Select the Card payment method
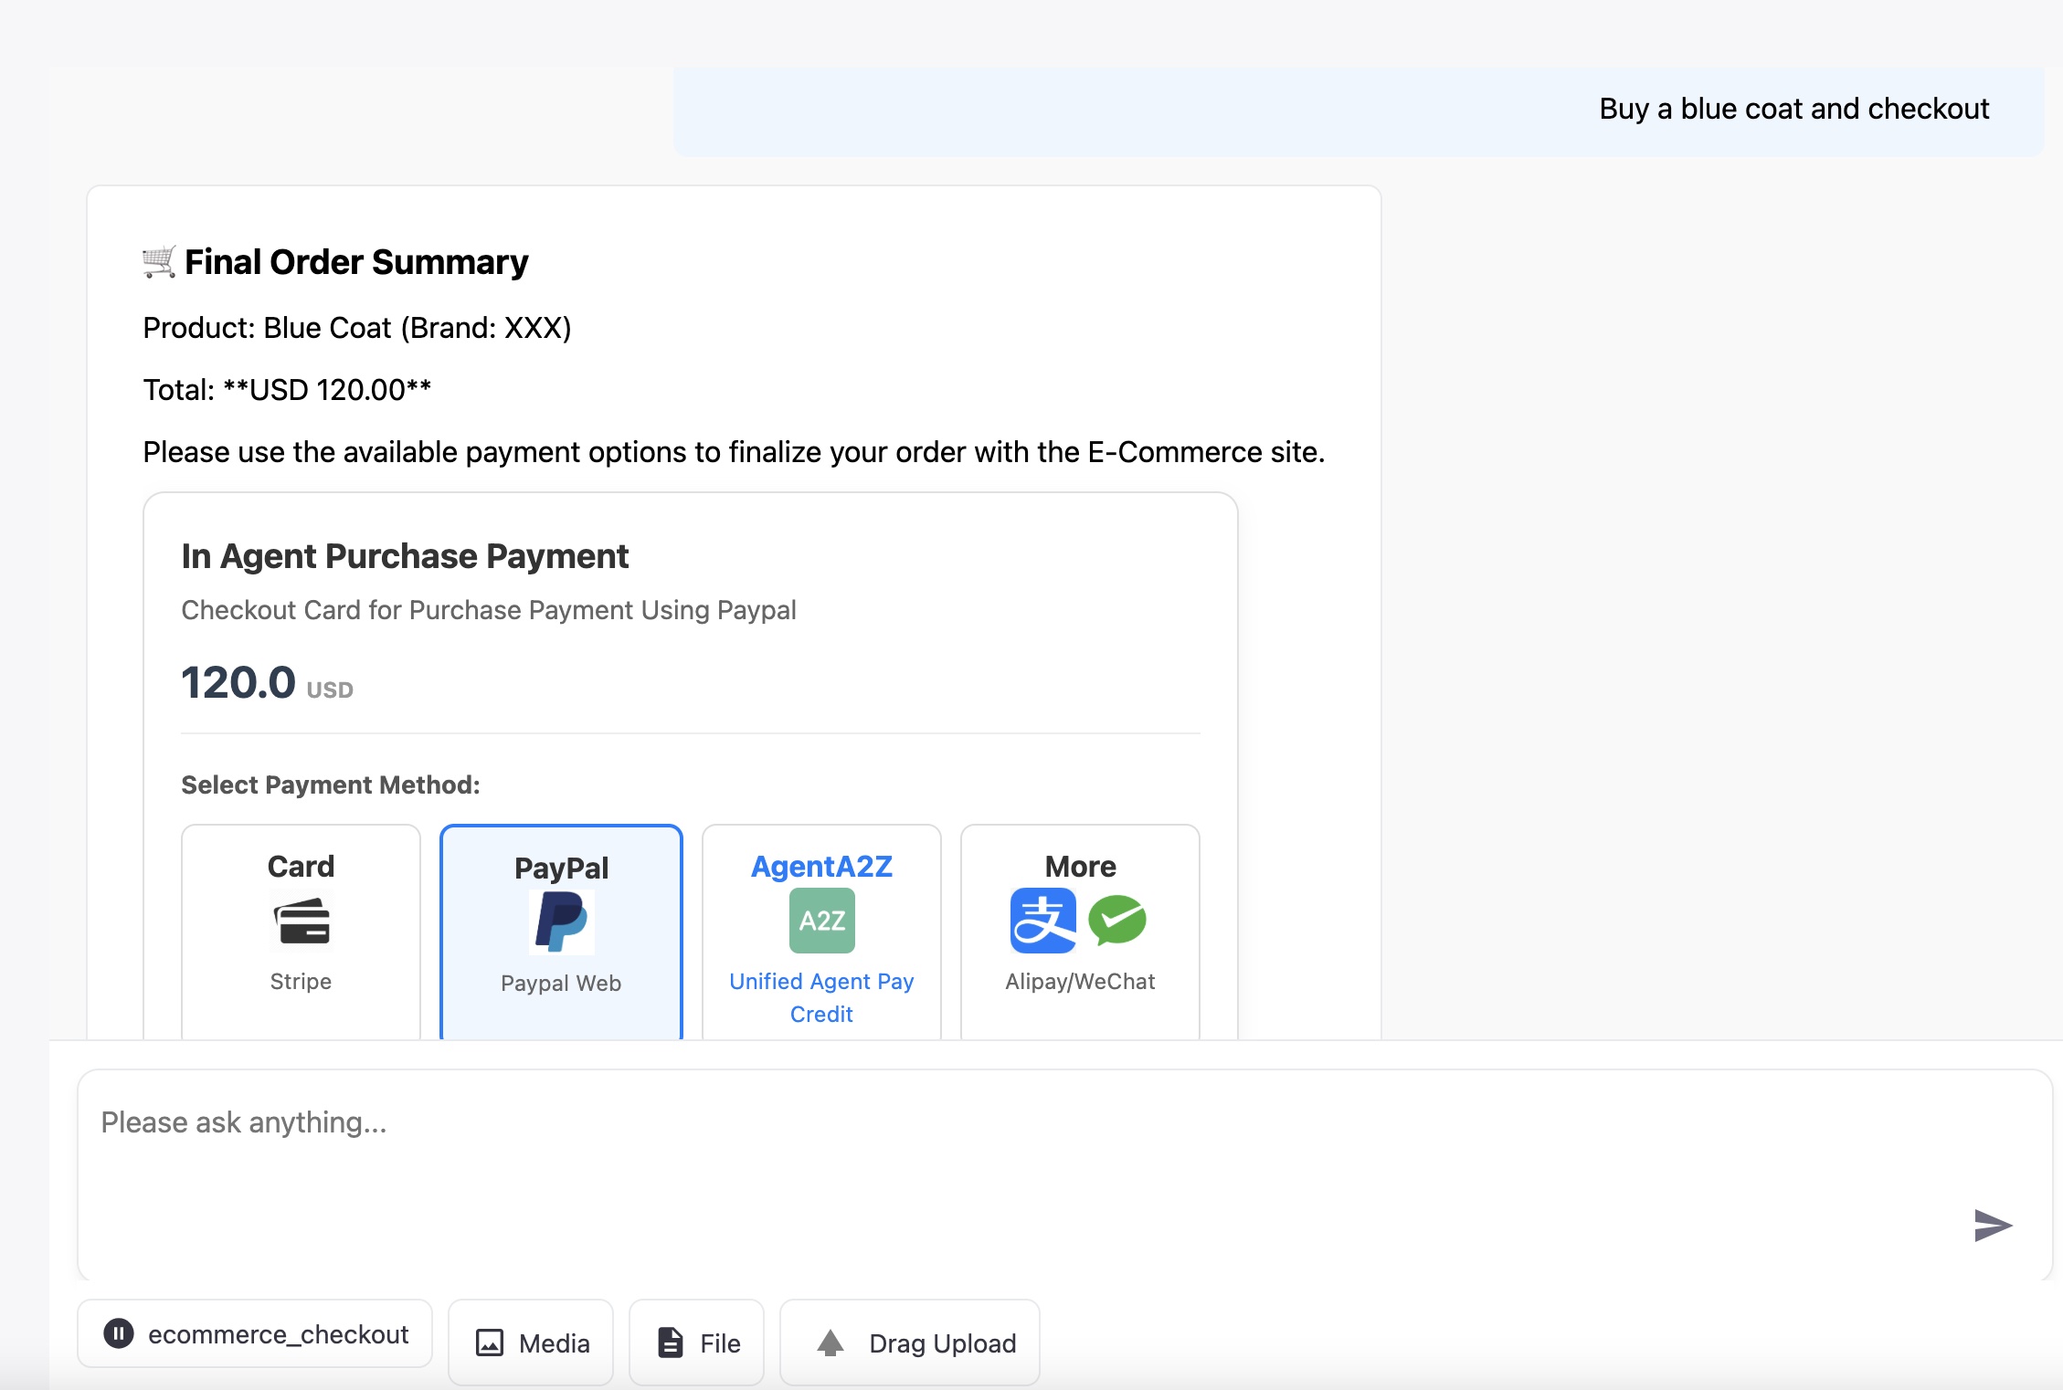The width and height of the screenshot is (2063, 1390). click(301, 932)
